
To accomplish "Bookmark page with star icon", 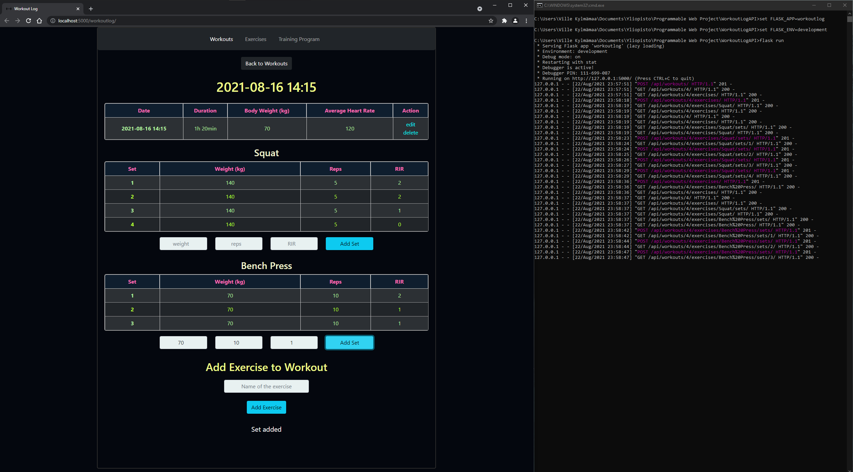I will point(491,21).
